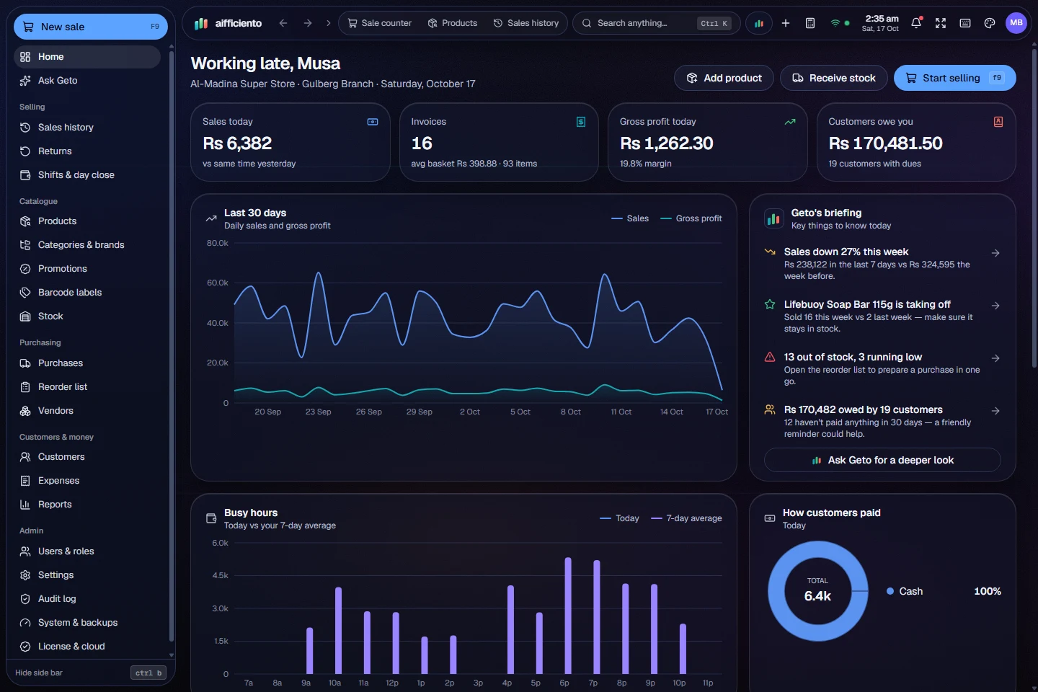Open the MB user avatar menu

[x=1016, y=23]
